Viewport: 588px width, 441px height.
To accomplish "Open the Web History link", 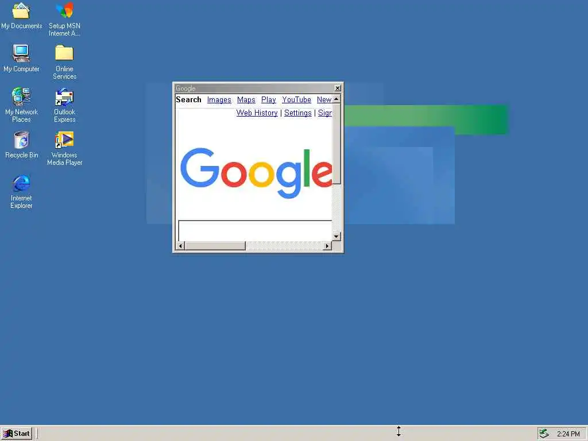I will 257,113.
